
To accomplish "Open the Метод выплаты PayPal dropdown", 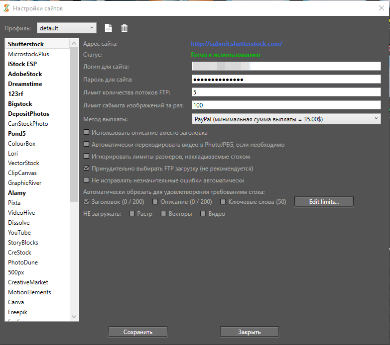I will (x=286, y=119).
